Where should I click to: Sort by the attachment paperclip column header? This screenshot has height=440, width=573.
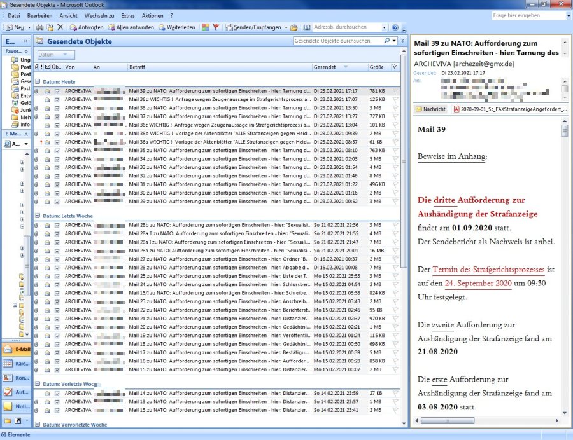(x=36, y=67)
